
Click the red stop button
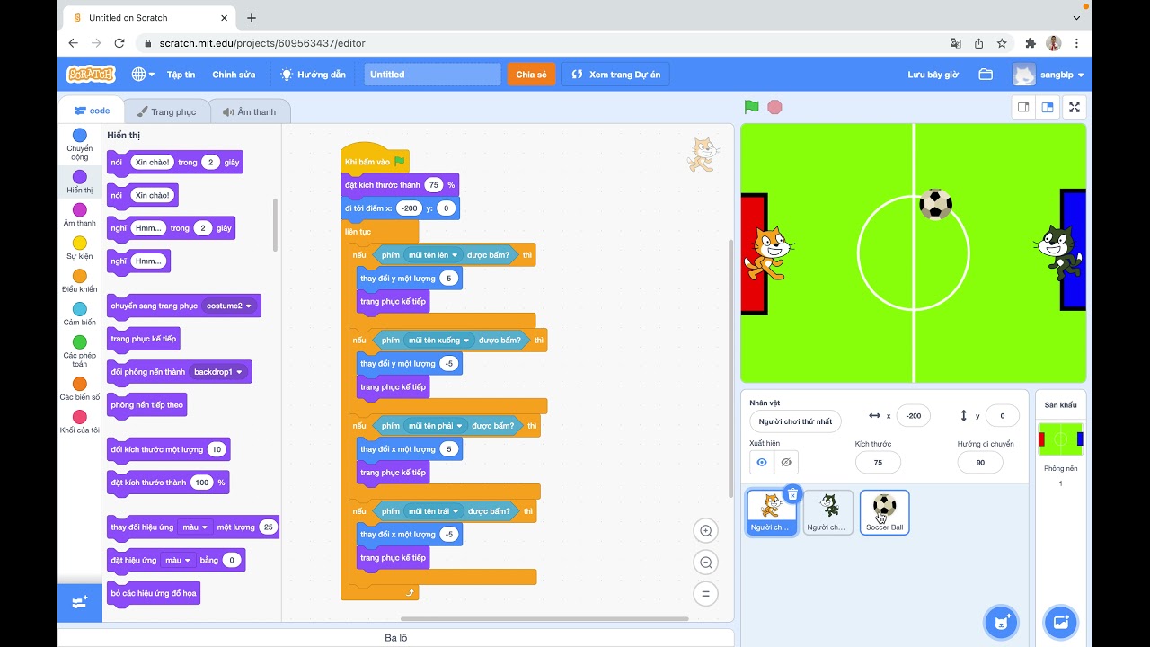(x=774, y=107)
